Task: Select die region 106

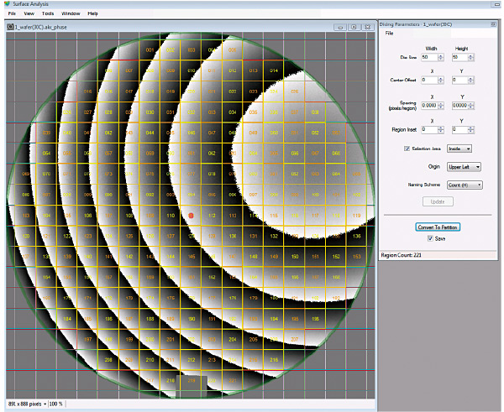Action: tap(87, 216)
